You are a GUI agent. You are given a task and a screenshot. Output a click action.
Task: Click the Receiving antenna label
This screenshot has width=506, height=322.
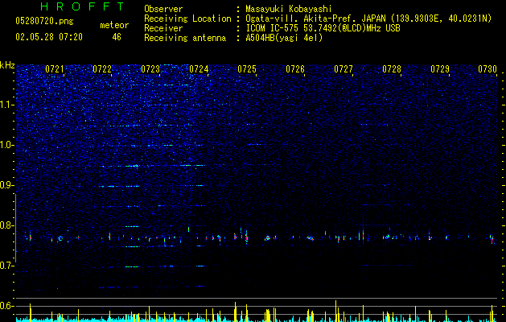(185, 38)
